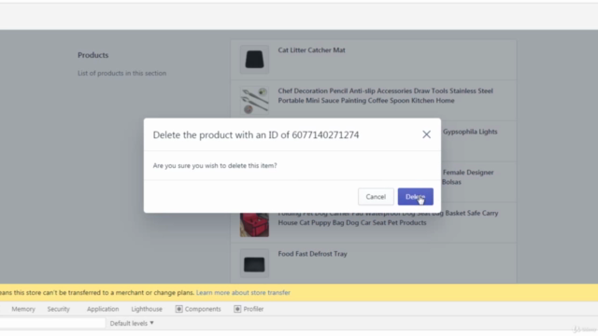Switch to the Security devtools tab
598x336 pixels.
(58, 309)
